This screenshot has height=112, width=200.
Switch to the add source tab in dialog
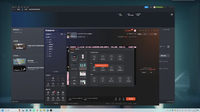coord(72,49)
